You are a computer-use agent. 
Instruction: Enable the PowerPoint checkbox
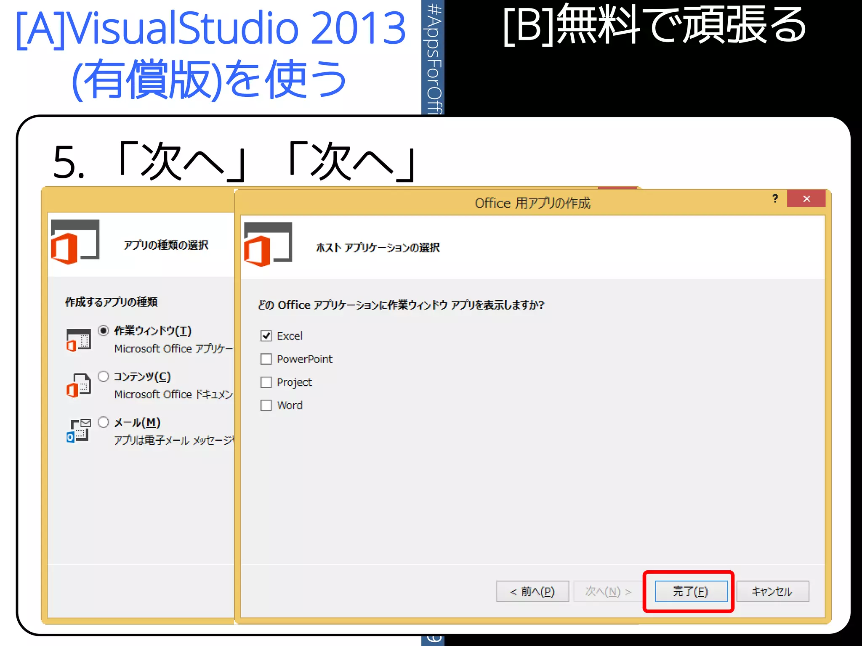click(x=266, y=359)
